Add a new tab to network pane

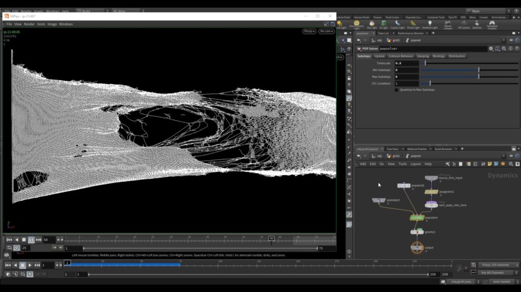[462, 149]
